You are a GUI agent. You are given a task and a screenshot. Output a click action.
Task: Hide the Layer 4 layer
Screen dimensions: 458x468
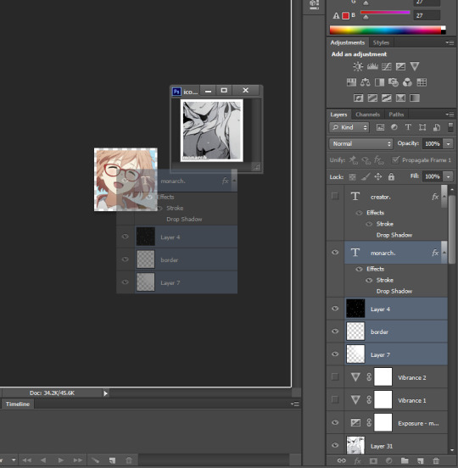point(335,309)
